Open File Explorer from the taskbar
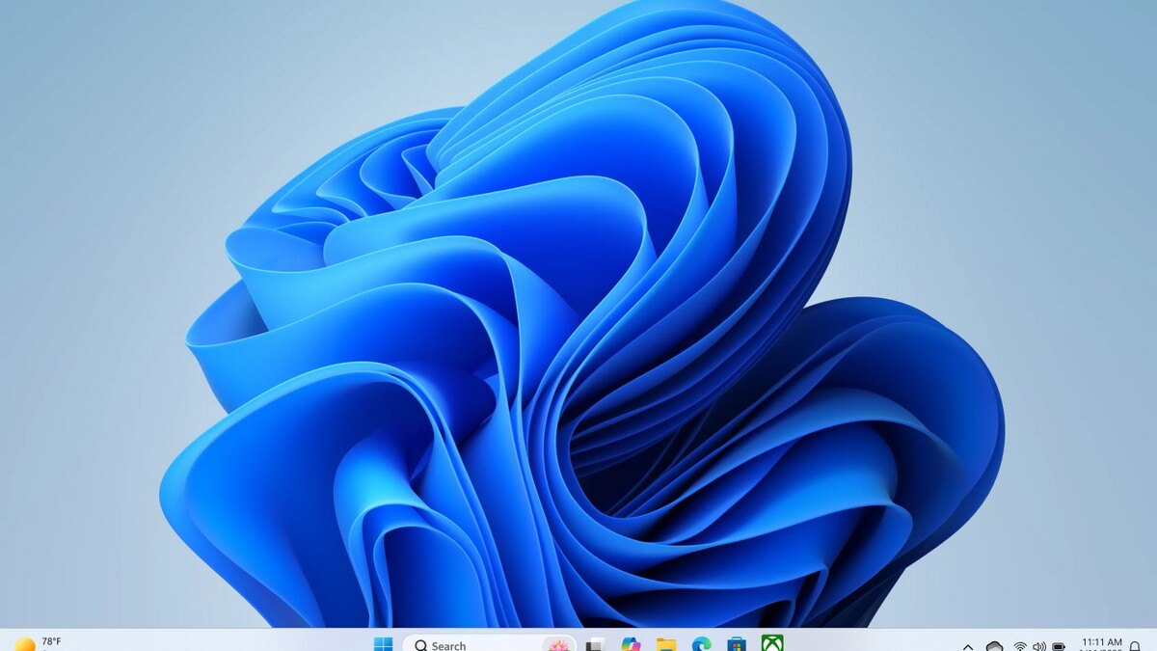The height and width of the screenshot is (651, 1157). click(665, 644)
